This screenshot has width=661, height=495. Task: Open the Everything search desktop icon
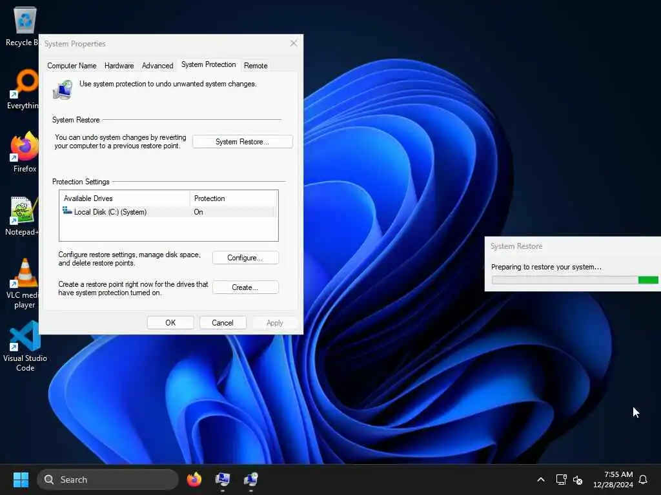click(25, 89)
